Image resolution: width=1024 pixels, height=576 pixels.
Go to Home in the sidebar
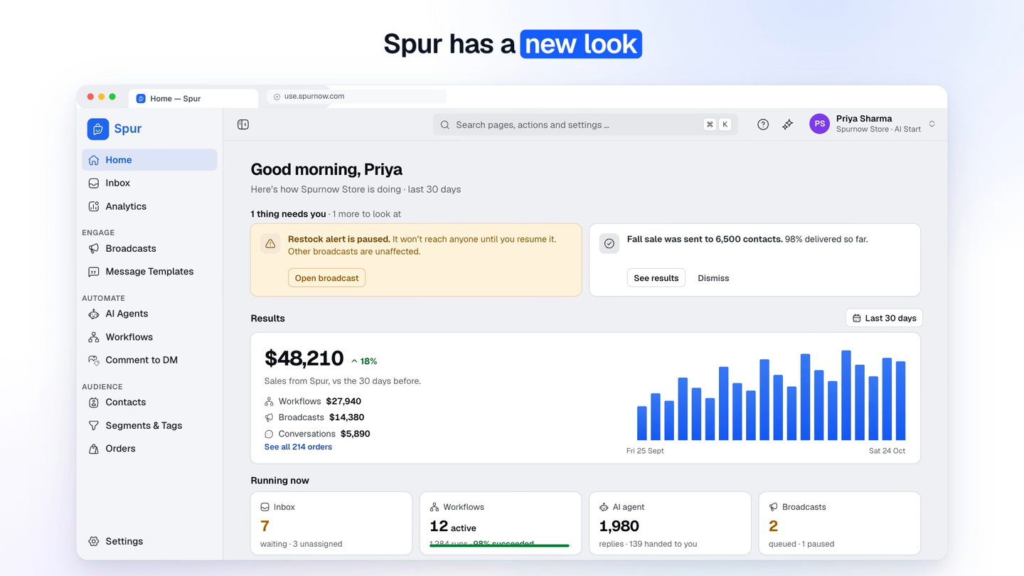point(149,160)
